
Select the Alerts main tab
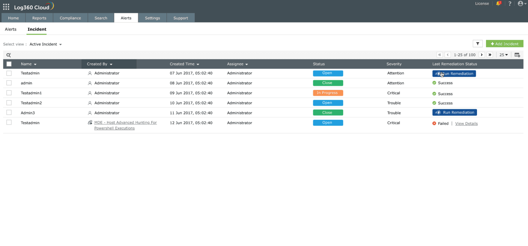126,18
